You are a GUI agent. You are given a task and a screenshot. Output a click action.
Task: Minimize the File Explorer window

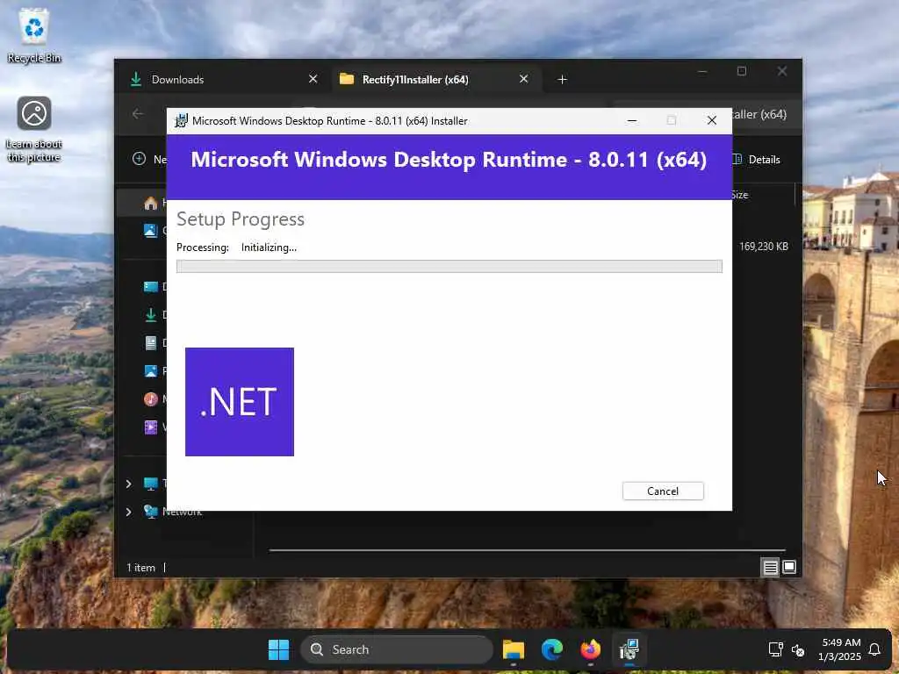pyautogui.click(x=701, y=72)
